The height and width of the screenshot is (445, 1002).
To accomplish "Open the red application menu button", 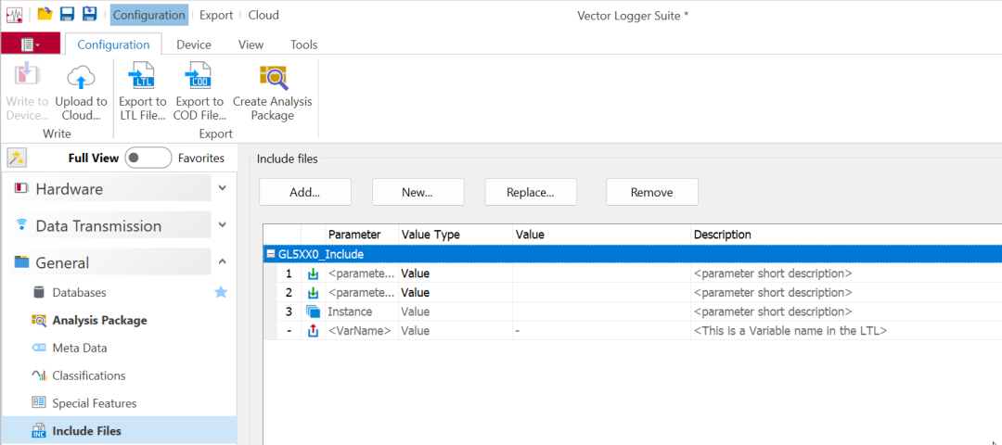I will coord(30,44).
